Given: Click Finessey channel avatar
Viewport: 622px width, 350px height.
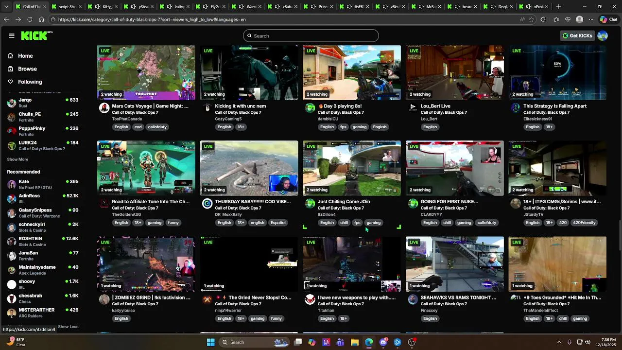Looking at the screenshot, I should point(413,299).
